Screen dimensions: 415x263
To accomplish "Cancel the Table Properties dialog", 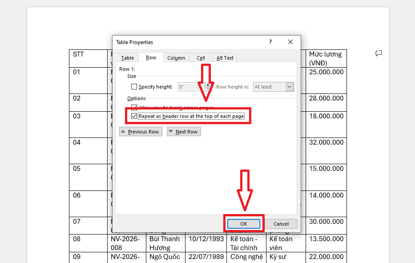I will (281, 224).
